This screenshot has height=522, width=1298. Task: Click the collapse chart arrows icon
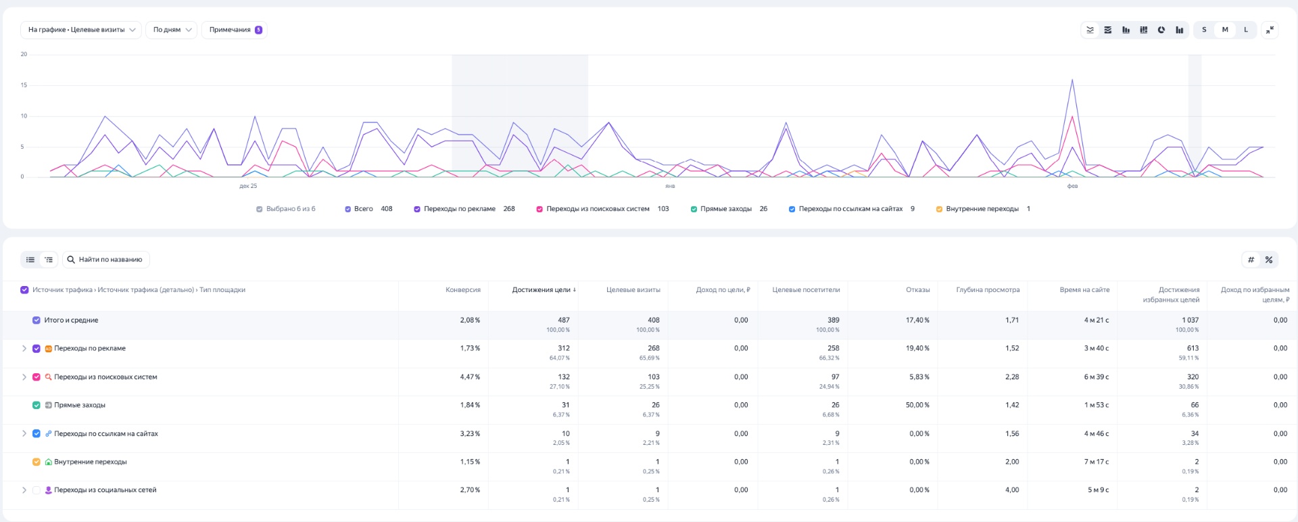(x=1270, y=30)
